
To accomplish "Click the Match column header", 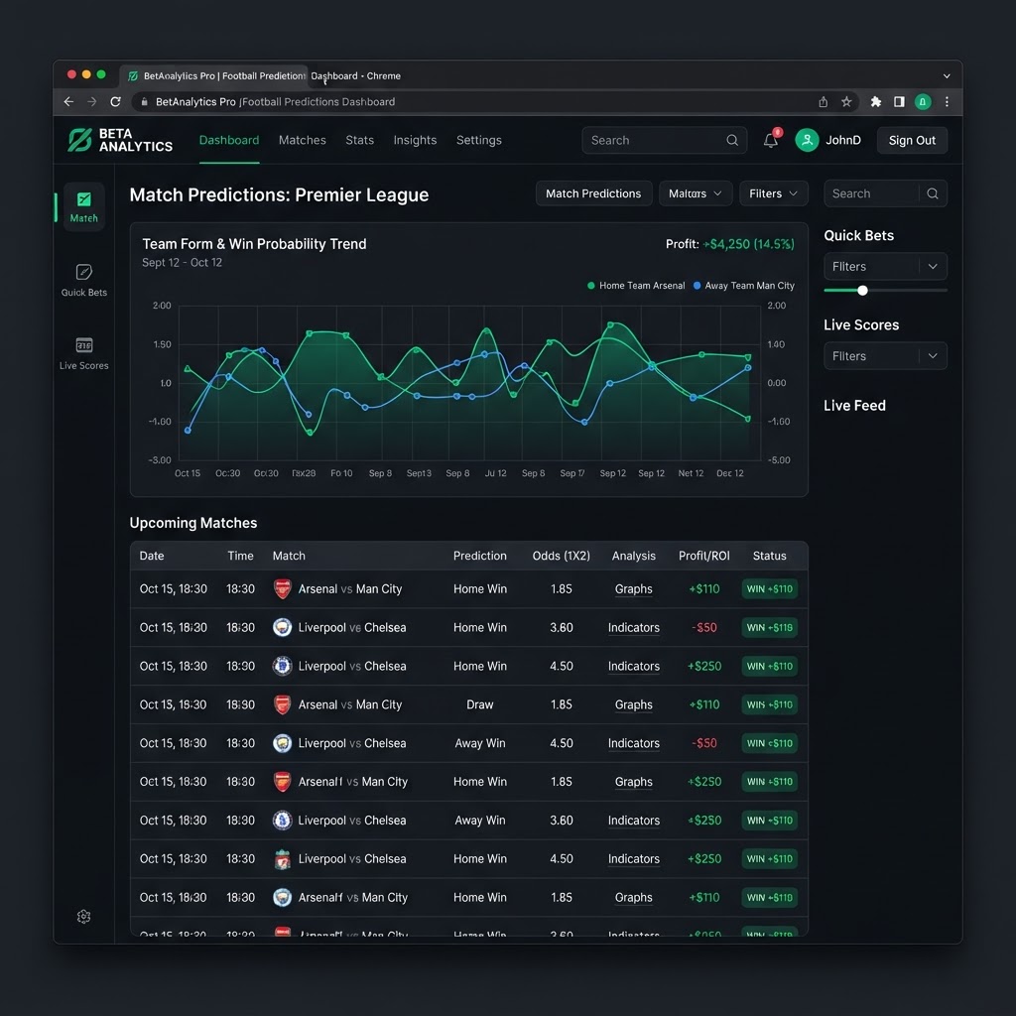I will [x=289, y=556].
